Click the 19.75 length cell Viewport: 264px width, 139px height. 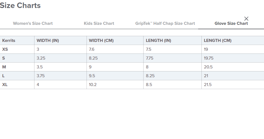click(x=209, y=58)
